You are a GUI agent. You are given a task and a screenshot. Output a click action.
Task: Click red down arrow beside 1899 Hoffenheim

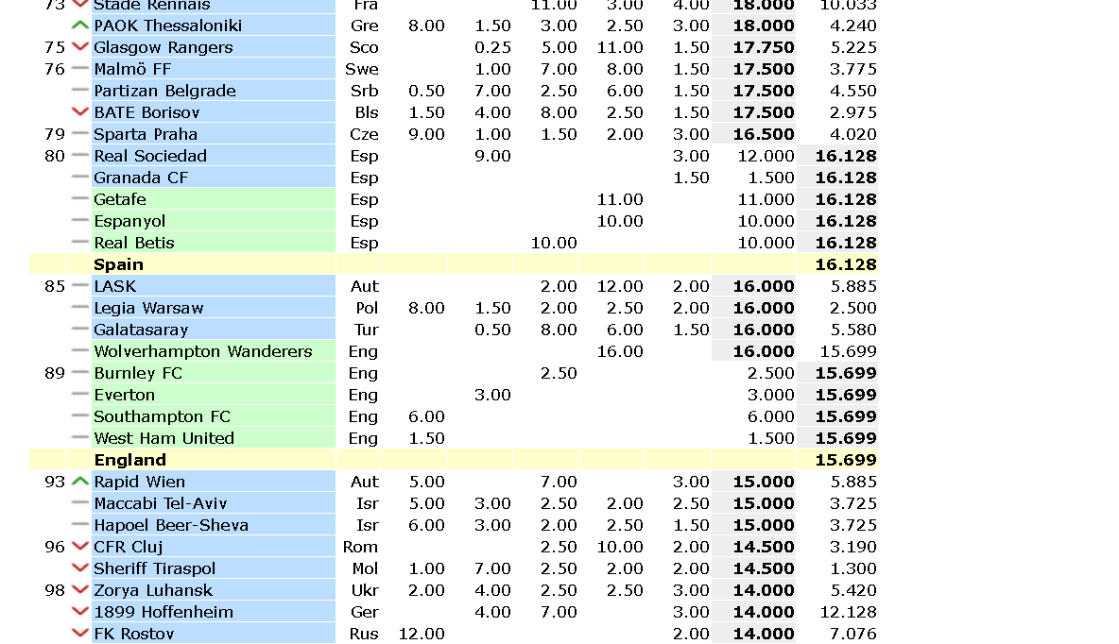click(80, 612)
